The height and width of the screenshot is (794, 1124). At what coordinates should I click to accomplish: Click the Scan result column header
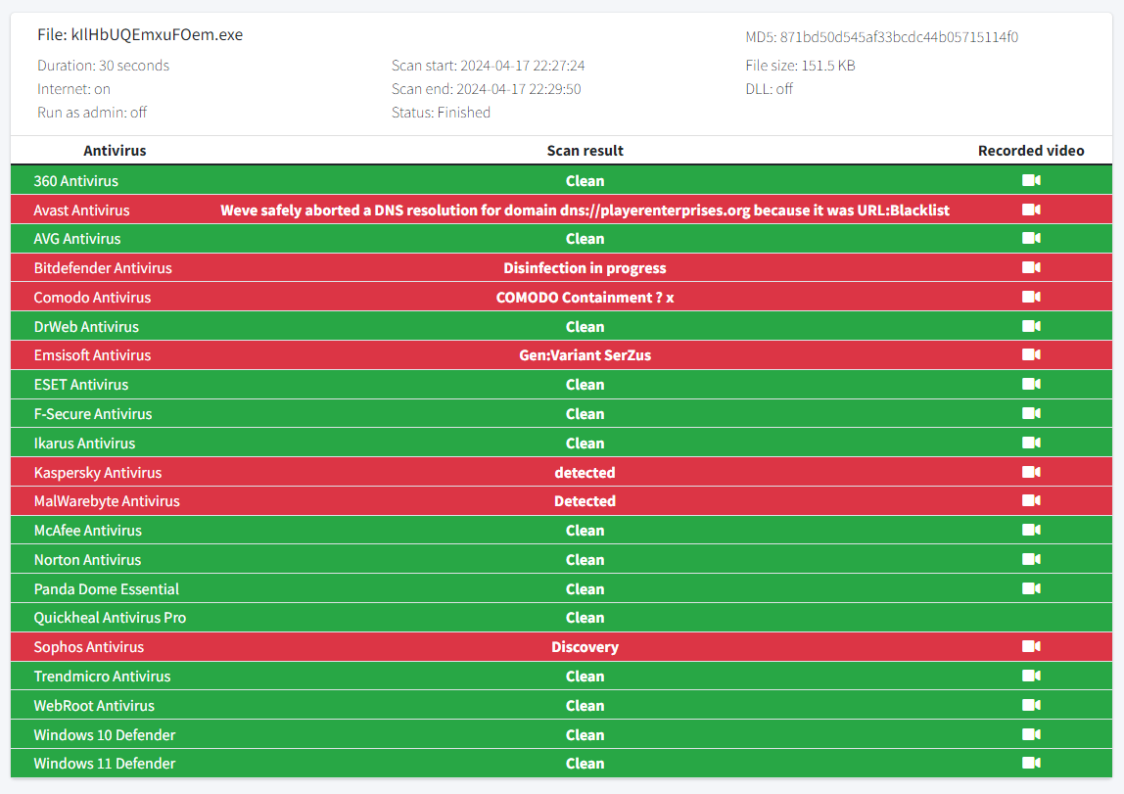(x=585, y=151)
